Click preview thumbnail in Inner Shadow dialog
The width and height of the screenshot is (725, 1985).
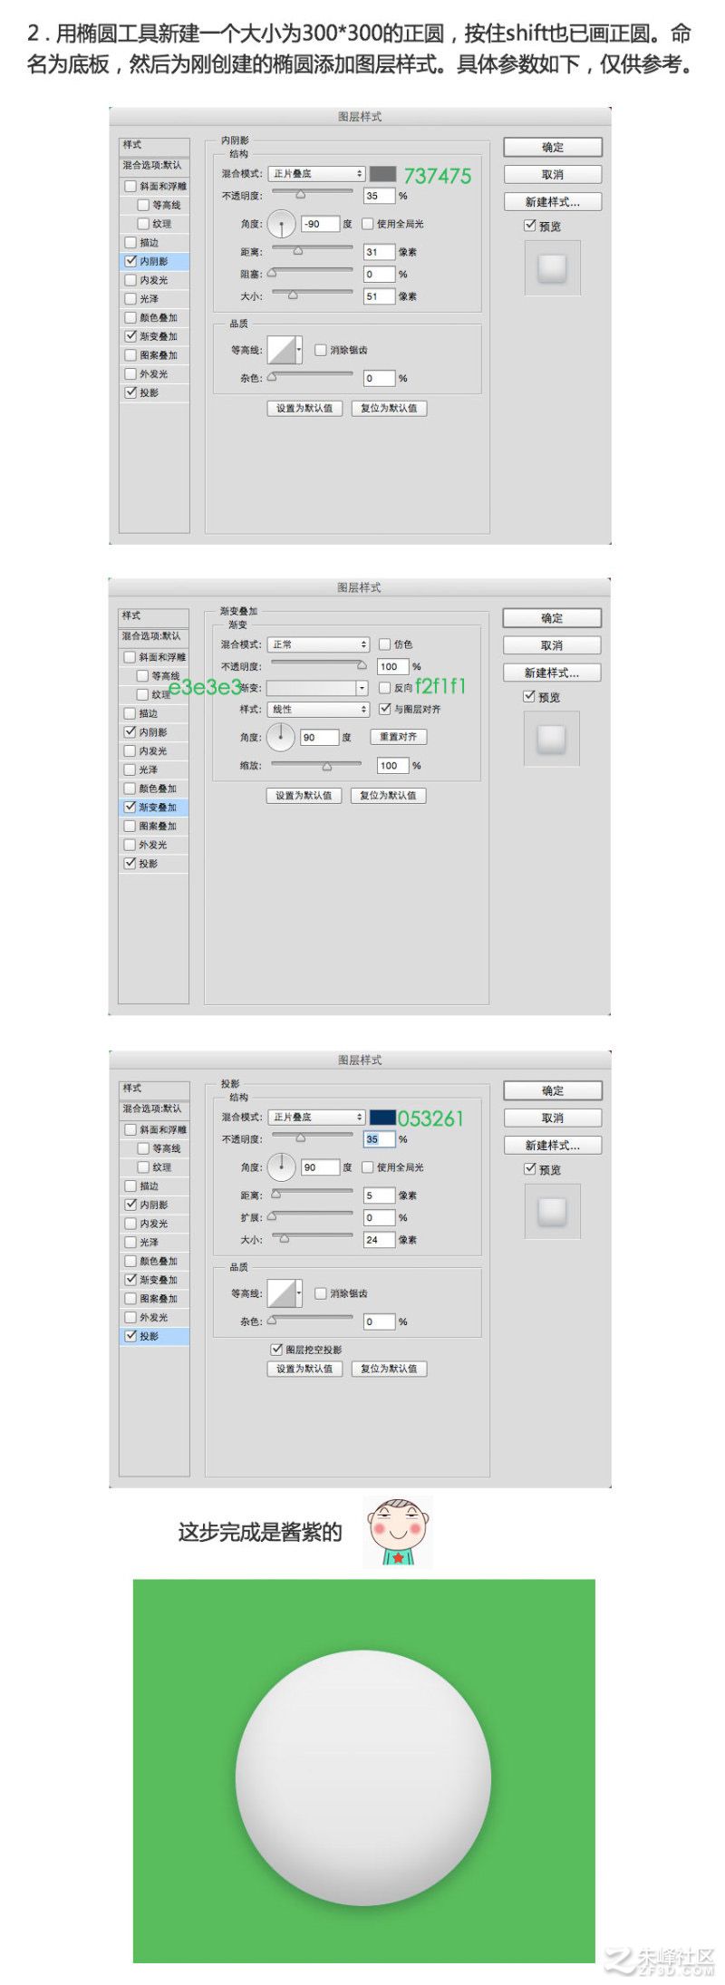[x=552, y=267]
